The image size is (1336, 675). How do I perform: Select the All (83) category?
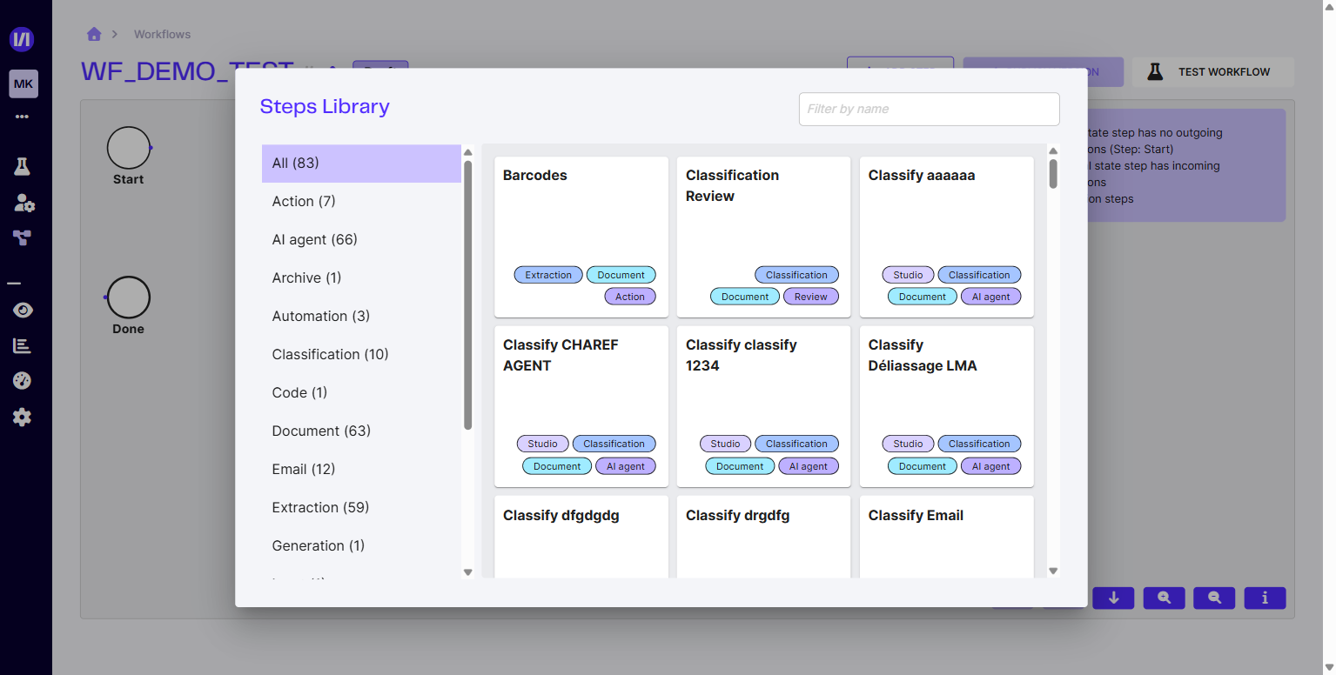(361, 164)
